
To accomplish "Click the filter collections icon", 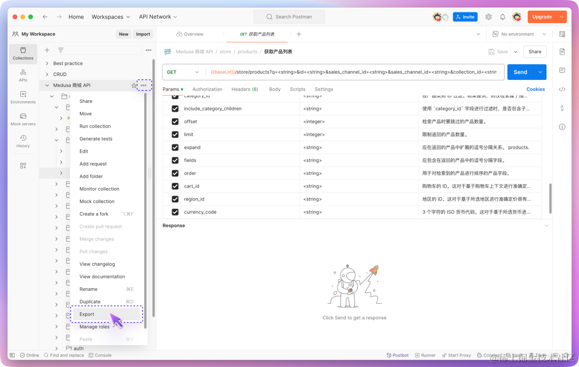I will coord(61,50).
